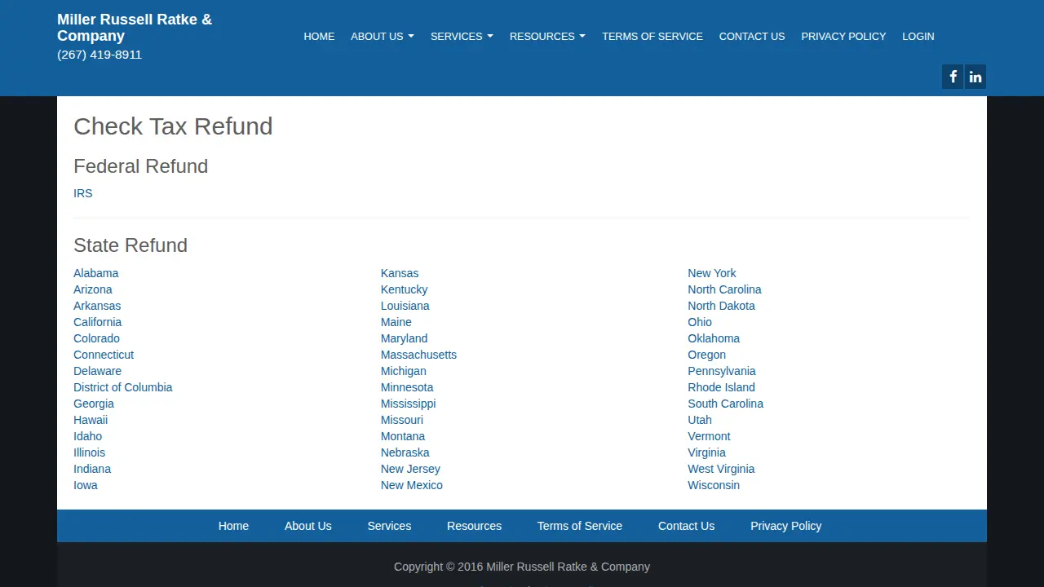Open Contact Us in top navigation

(752, 36)
